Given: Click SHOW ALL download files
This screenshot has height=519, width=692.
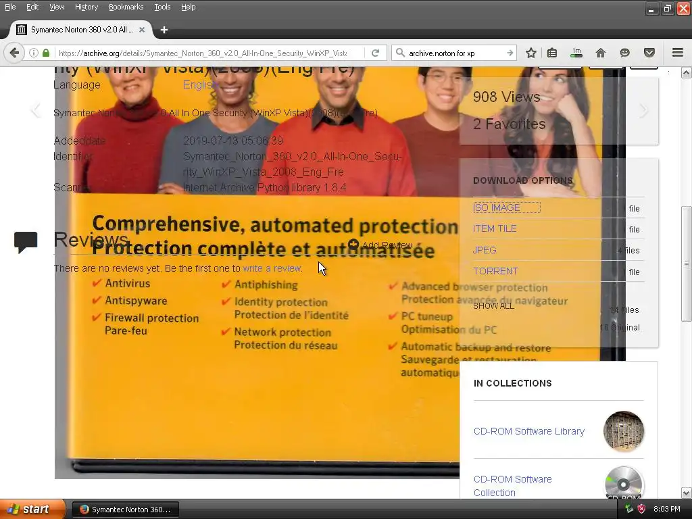Looking at the screenshot, I should 493,306.
